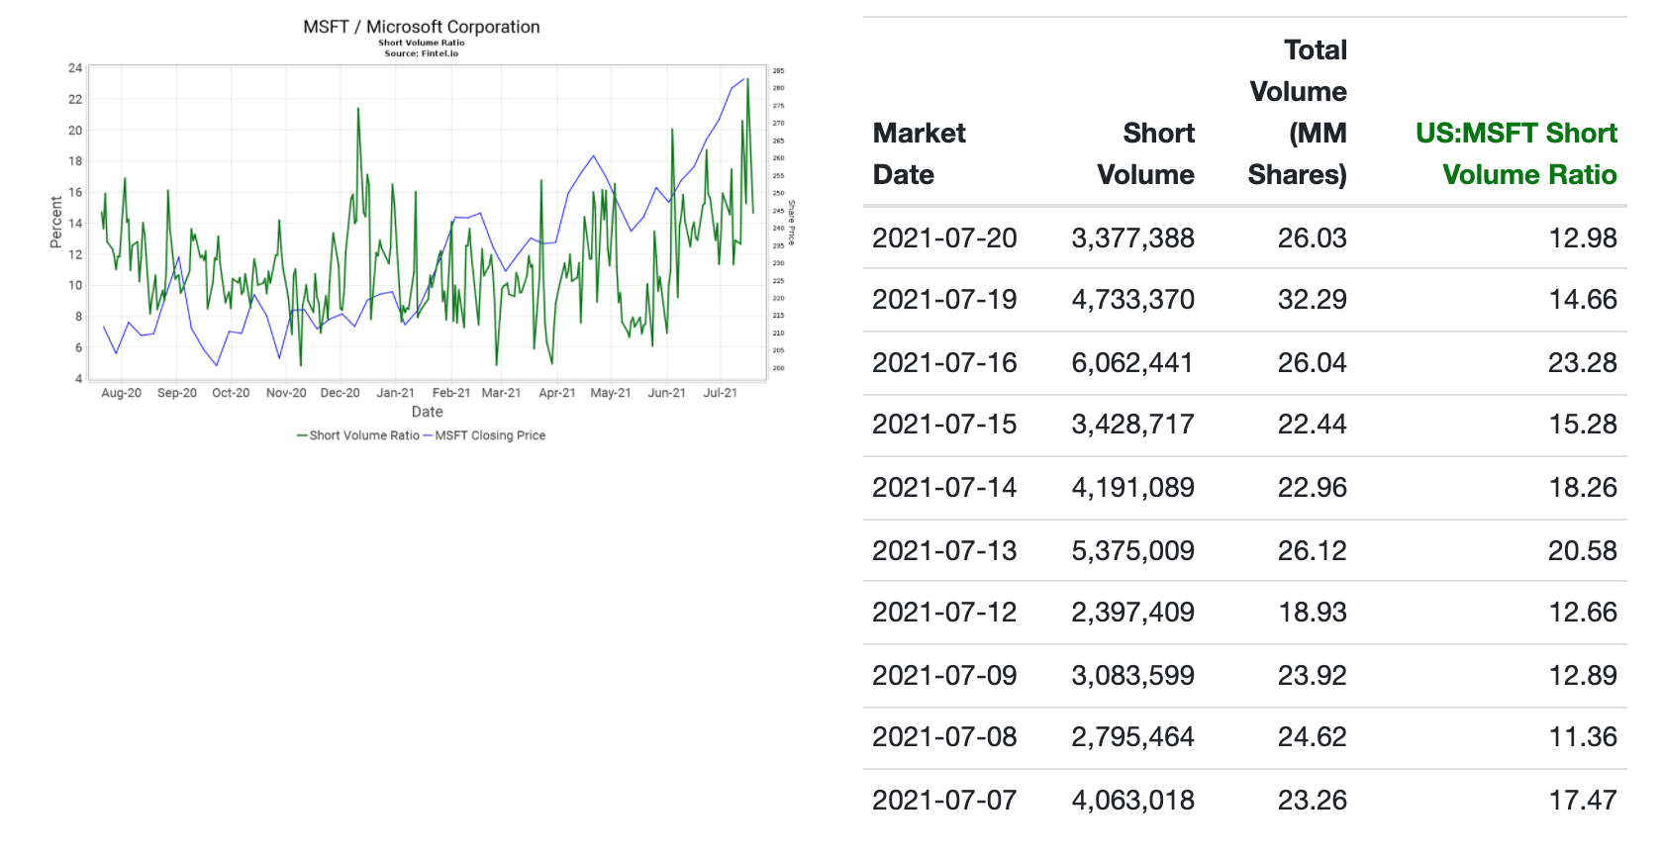Select the 2021-07-09 date cell
Screen dimensions: 1661x859
pyautogui.click(x=944, y=675)
